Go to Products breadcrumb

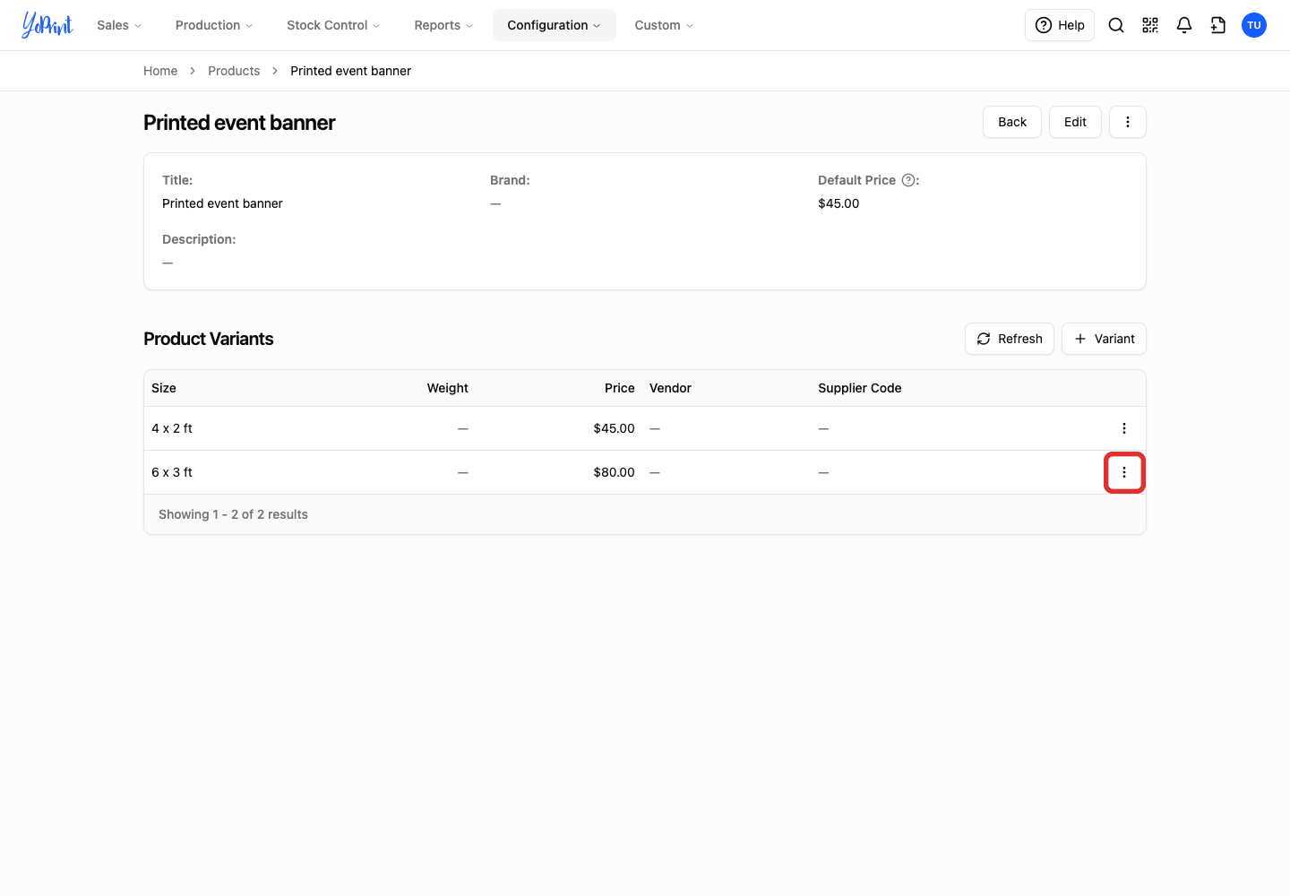click(234, 71)
